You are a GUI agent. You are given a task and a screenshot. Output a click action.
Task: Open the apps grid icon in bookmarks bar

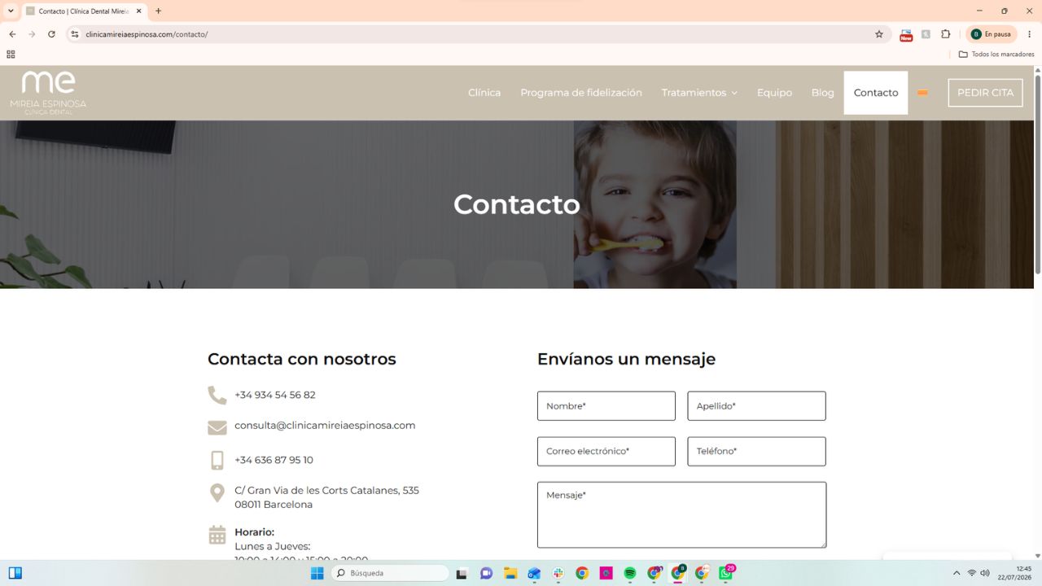[x=11, y=55]
